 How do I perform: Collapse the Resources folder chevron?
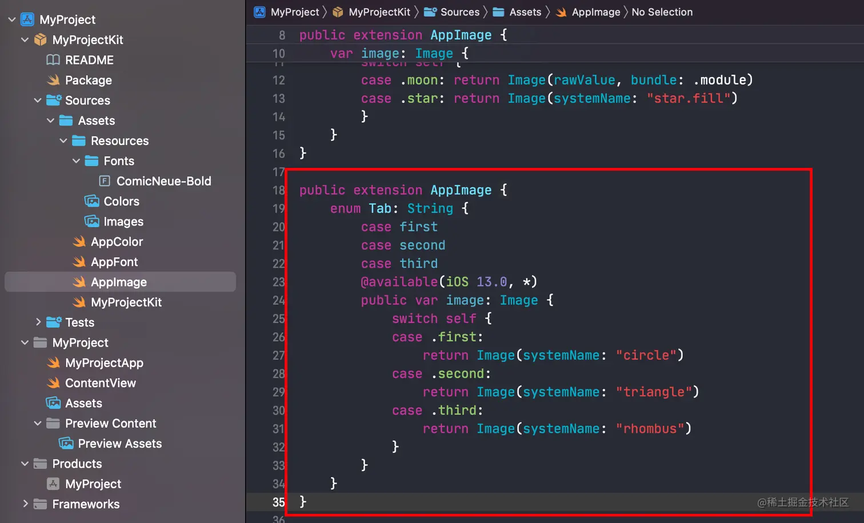(x=63, y=140)
